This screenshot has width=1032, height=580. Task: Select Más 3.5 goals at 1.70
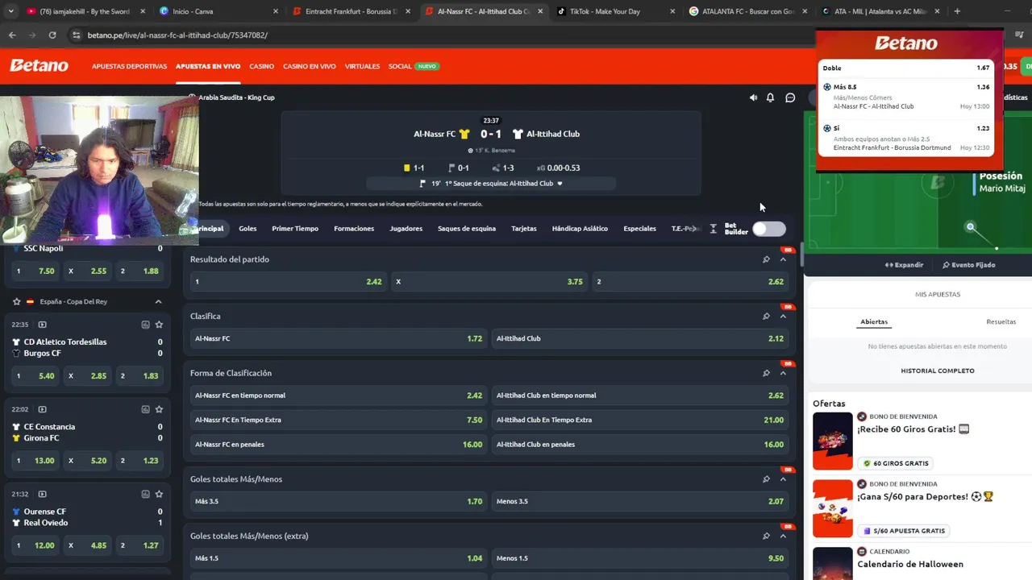[x=339, y=501]
